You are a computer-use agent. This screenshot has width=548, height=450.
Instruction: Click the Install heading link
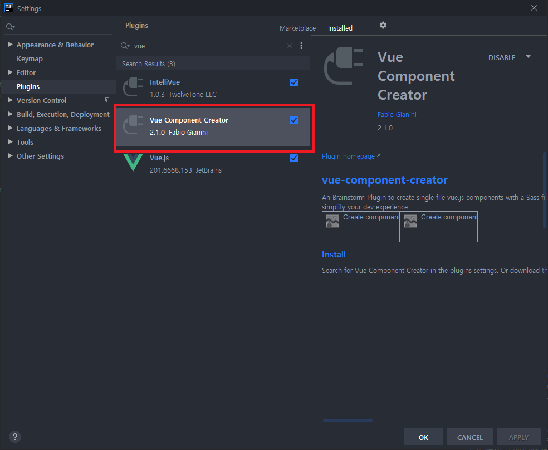pos(334,255)
